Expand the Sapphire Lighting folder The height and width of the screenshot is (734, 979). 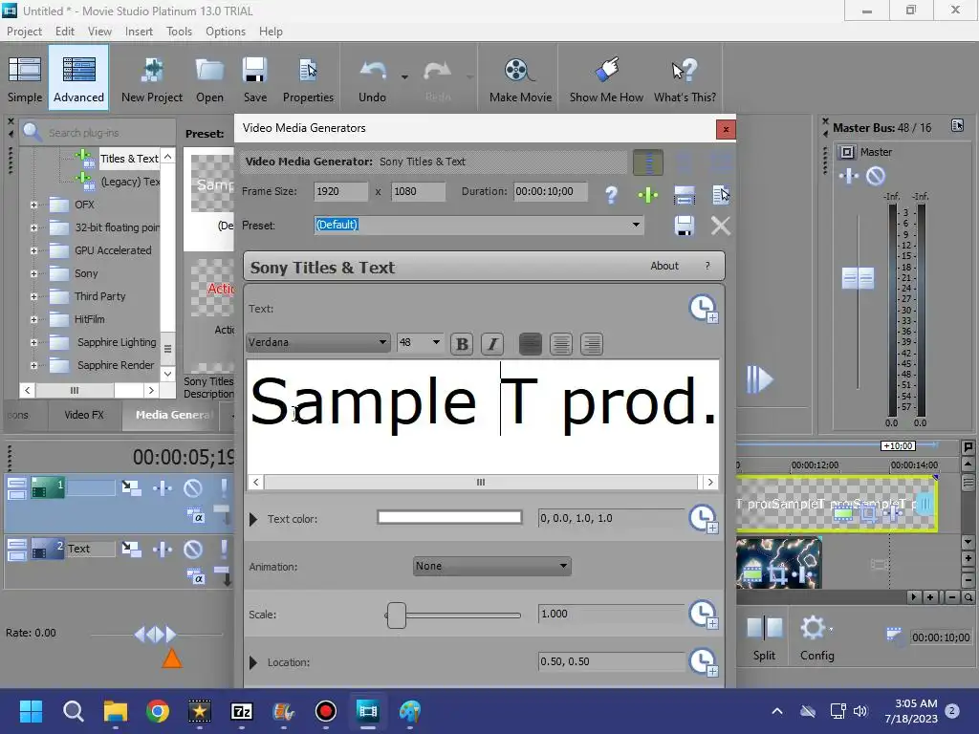coord(33,343)
